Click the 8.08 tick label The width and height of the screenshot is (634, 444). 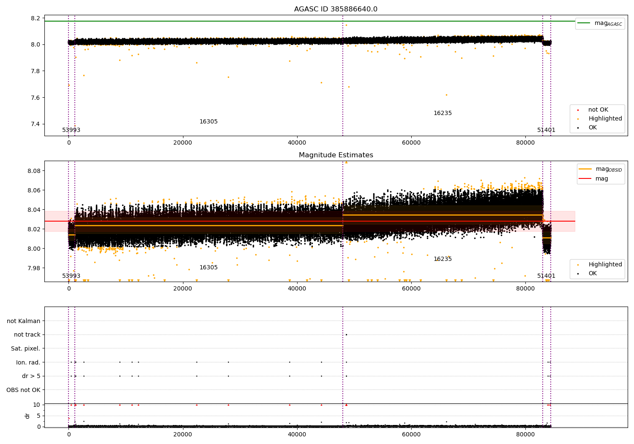click(x=34, y=171)
